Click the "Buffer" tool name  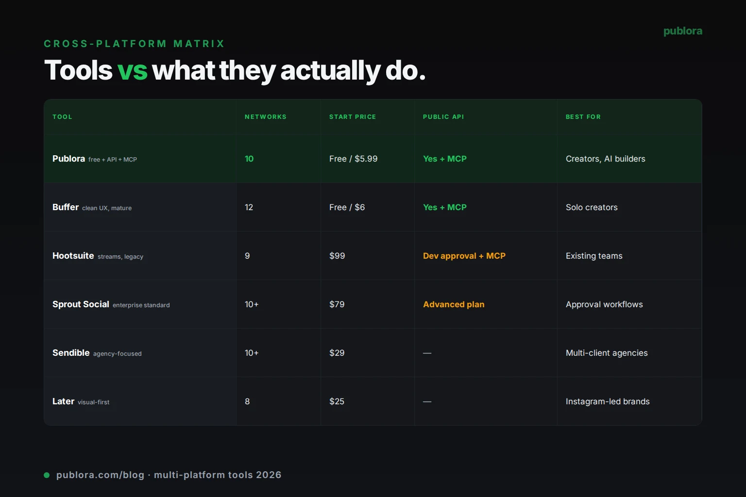[x=66, y=207]
